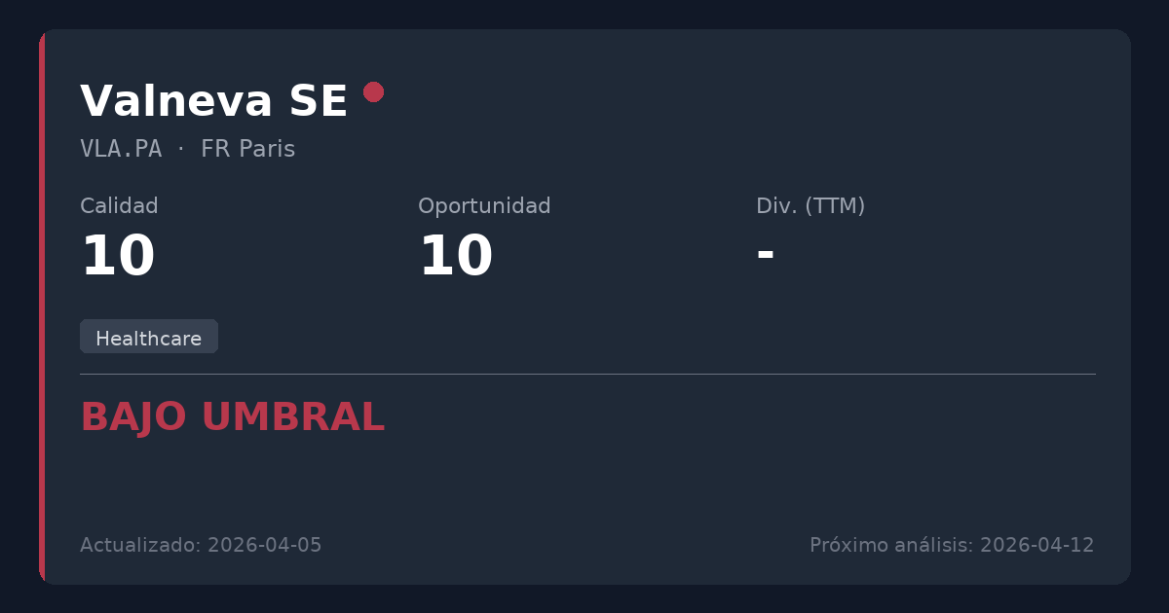Click the Oportunidad label
Image resolution: width=1169 pixels, height=613 pixels.
coord(484,206)
